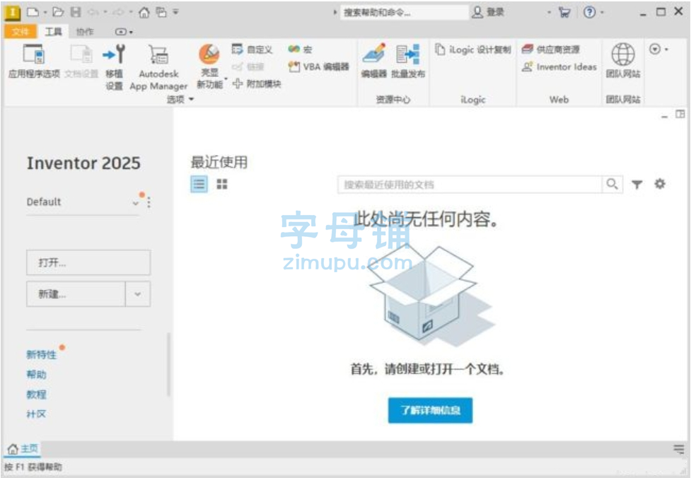Click the left panel vertical scrollbar
This screenshot has width=691, height=478.
tap(168, 365)
